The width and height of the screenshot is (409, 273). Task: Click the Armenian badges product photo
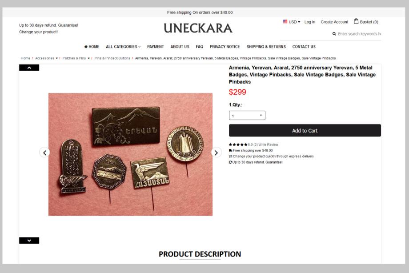tap(130, 154)
